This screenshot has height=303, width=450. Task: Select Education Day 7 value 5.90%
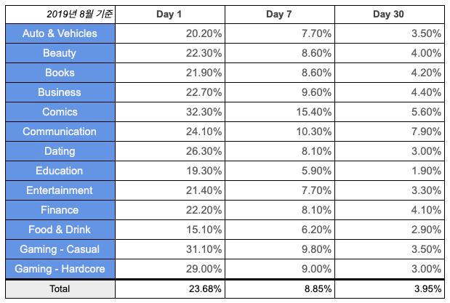[x=316, y=171]
